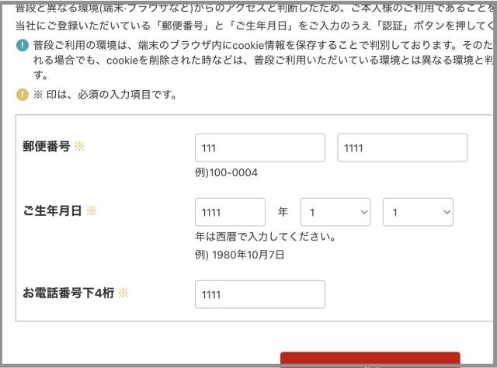Focus the first postal code field containing 111
The width and height of the screenshot is (497, 368).
click(x=259, y=148)
